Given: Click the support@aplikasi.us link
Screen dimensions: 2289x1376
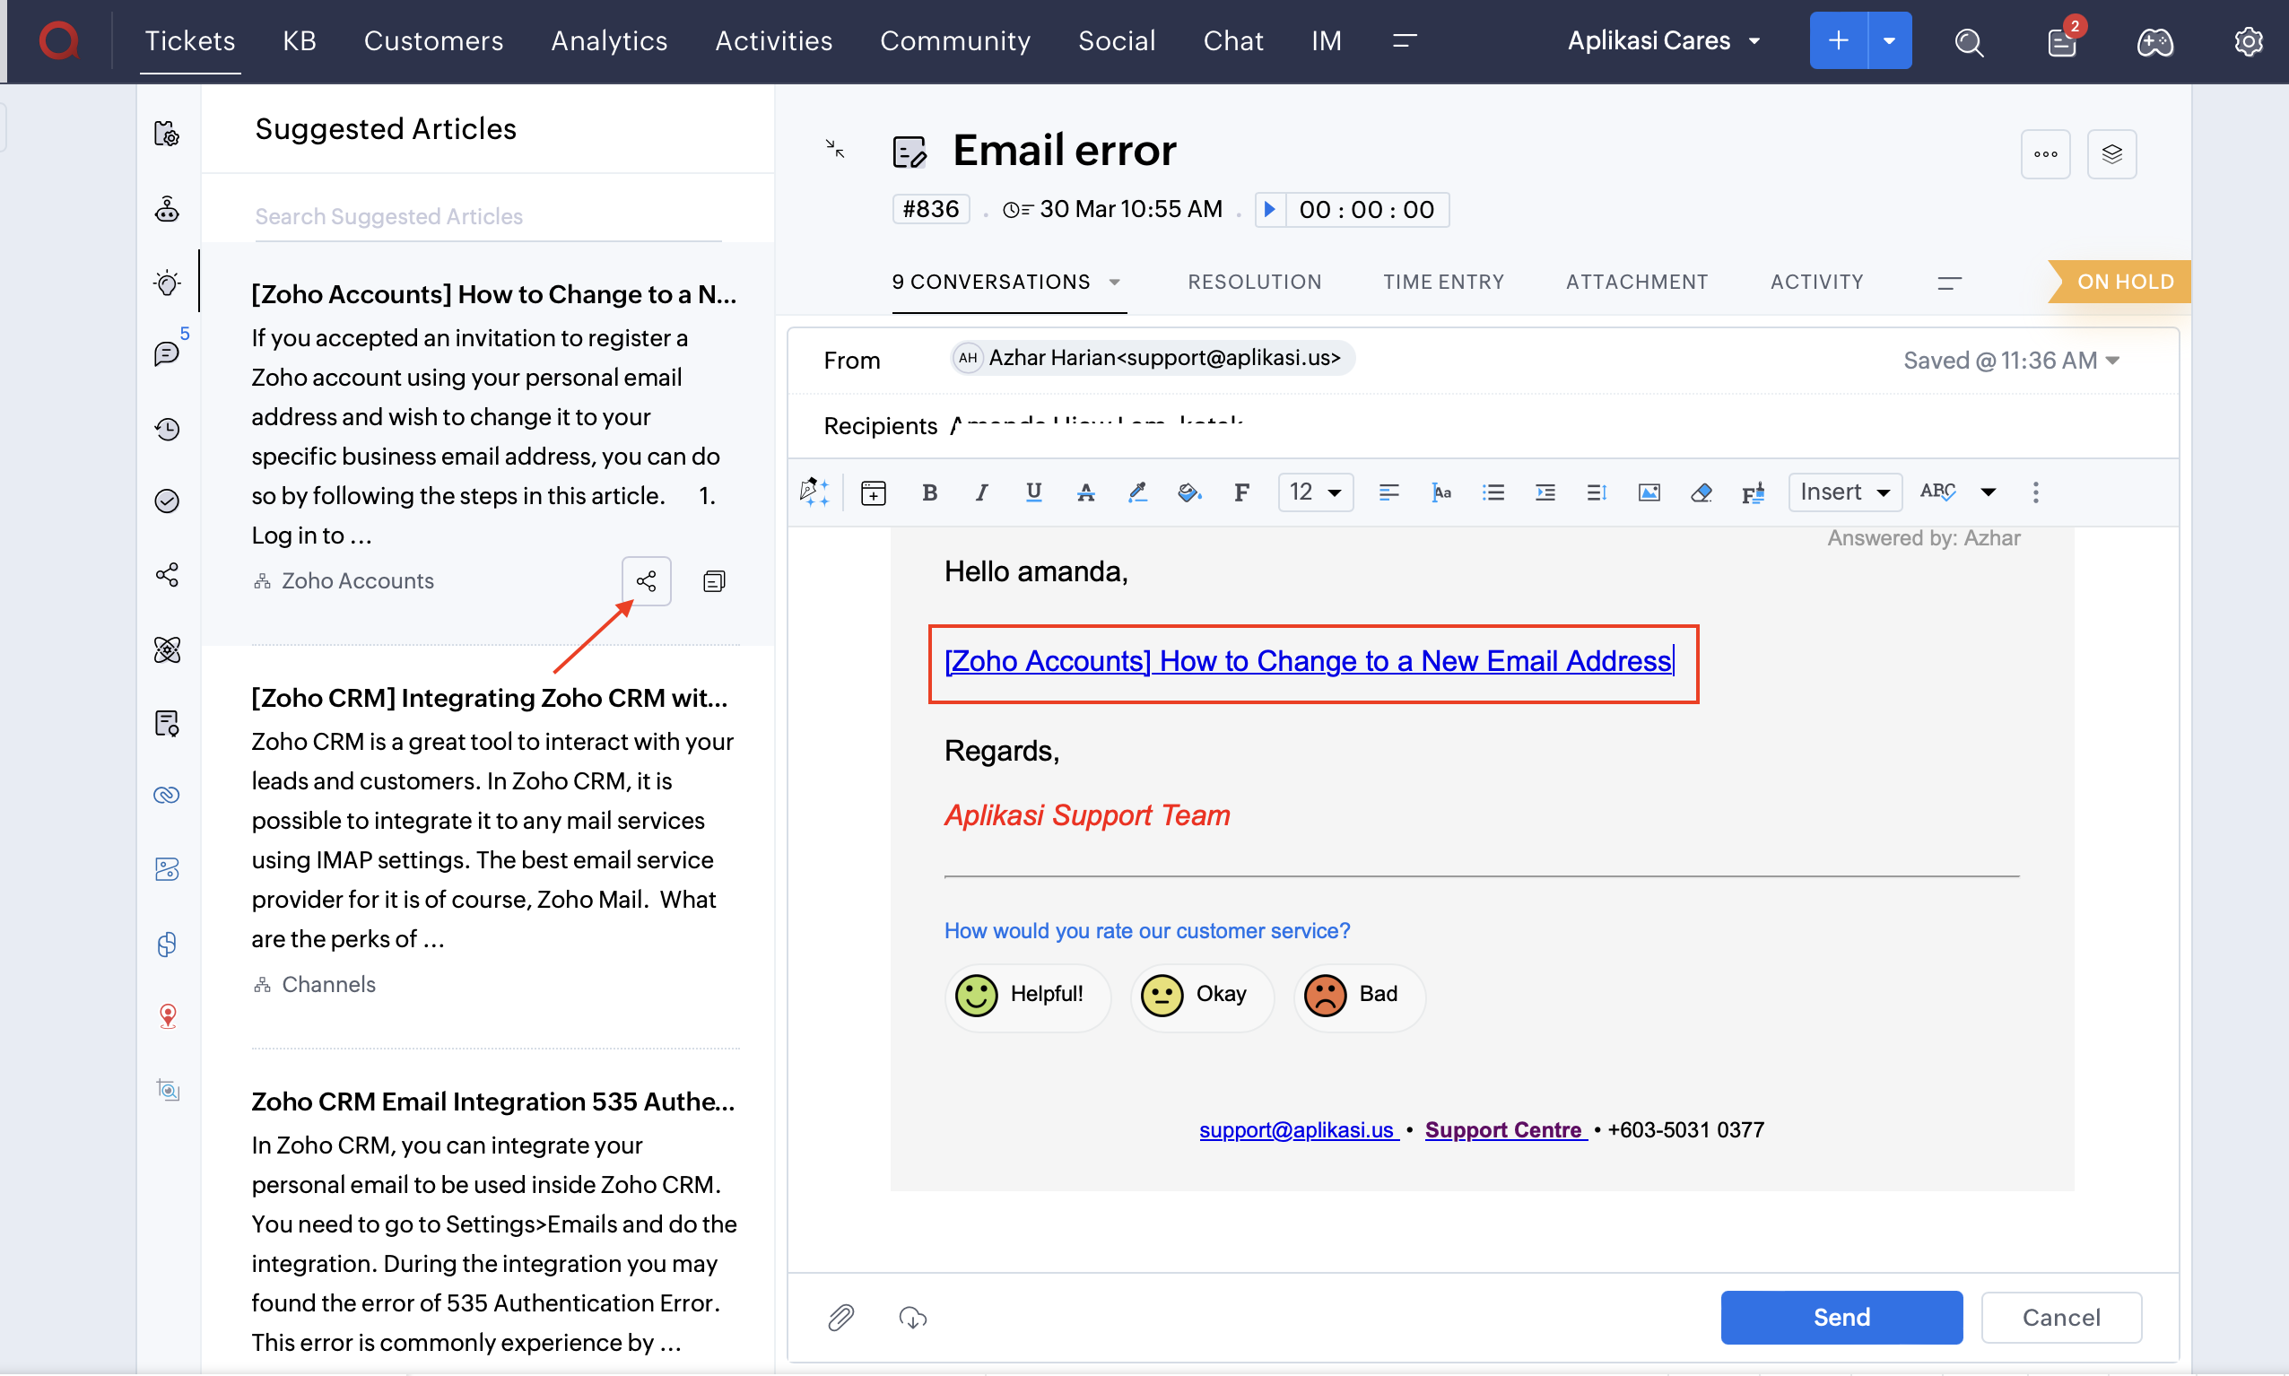Looking at the screenshot, I should click(x=1298, y=1129).
